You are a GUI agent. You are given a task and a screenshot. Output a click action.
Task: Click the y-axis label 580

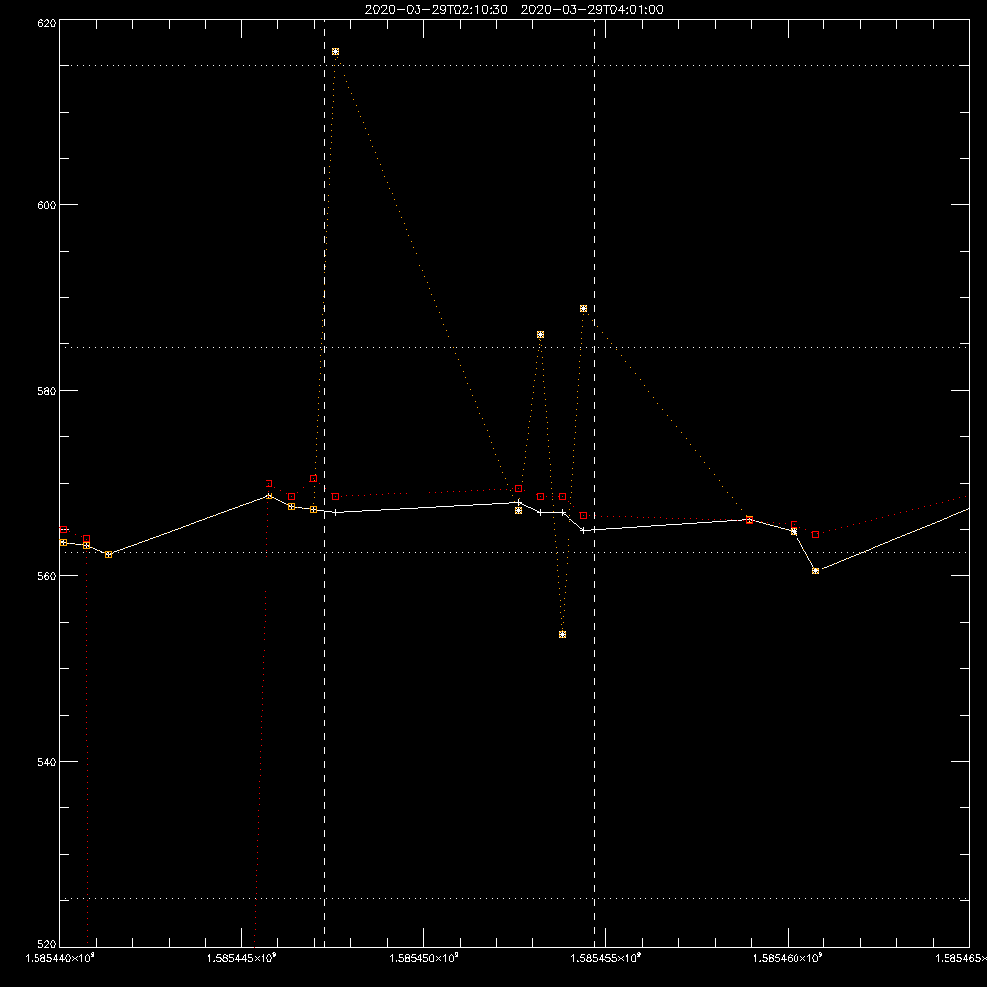(47, 391)
